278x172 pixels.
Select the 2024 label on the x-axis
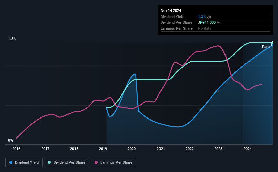pos(248,148)
